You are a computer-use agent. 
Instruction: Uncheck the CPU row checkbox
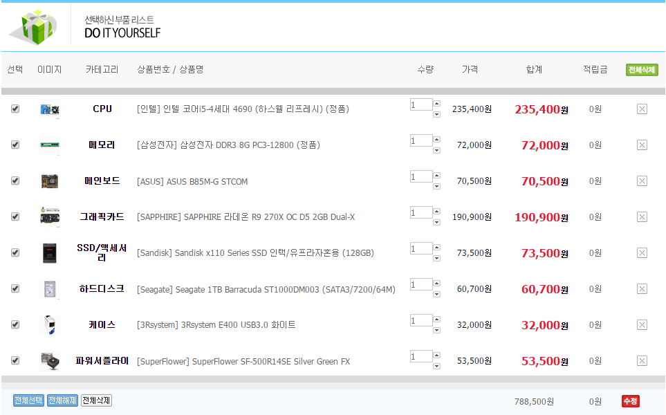(x=15, y=109)
